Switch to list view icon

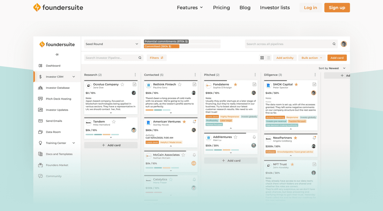pos(268,58)
